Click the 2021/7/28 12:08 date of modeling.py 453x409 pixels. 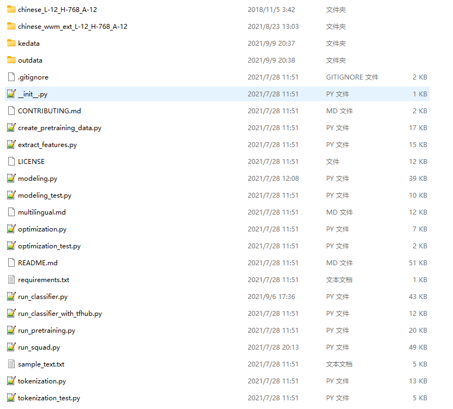[273, 179]
